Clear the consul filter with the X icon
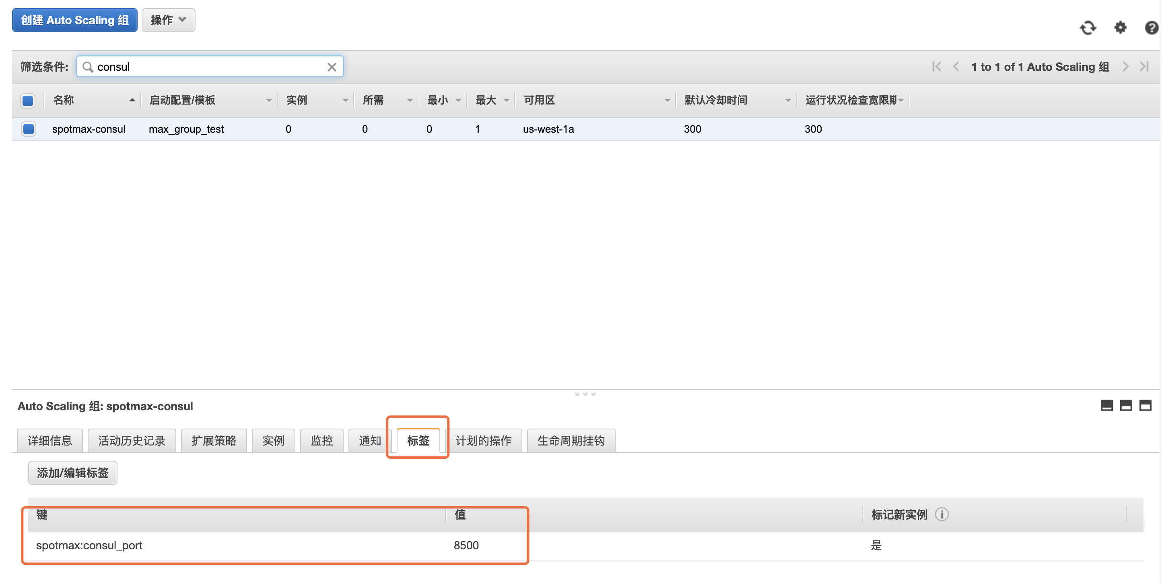 [x=332, y=67]
